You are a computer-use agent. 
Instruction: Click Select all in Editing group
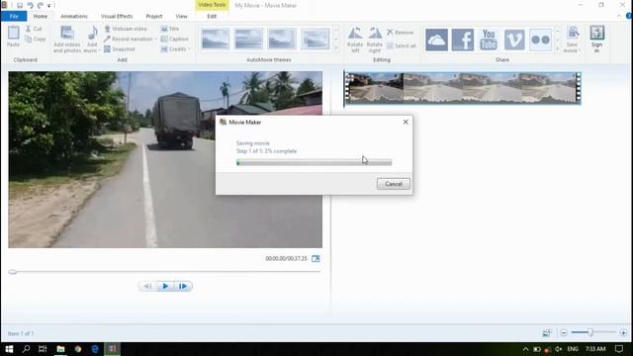[402, 45]
